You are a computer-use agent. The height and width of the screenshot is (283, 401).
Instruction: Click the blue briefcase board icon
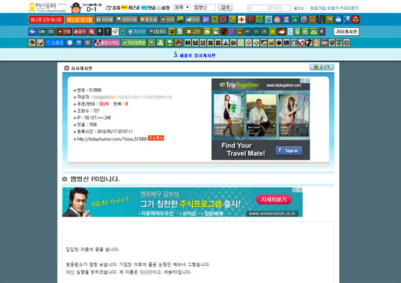pyautogui.click(x=338, y=19)
